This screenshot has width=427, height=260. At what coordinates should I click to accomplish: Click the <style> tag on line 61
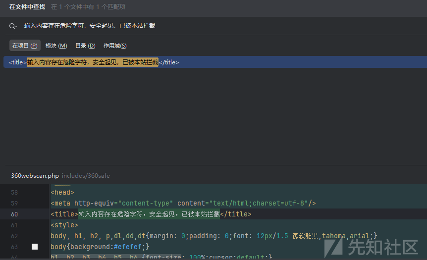coord(64,225)
